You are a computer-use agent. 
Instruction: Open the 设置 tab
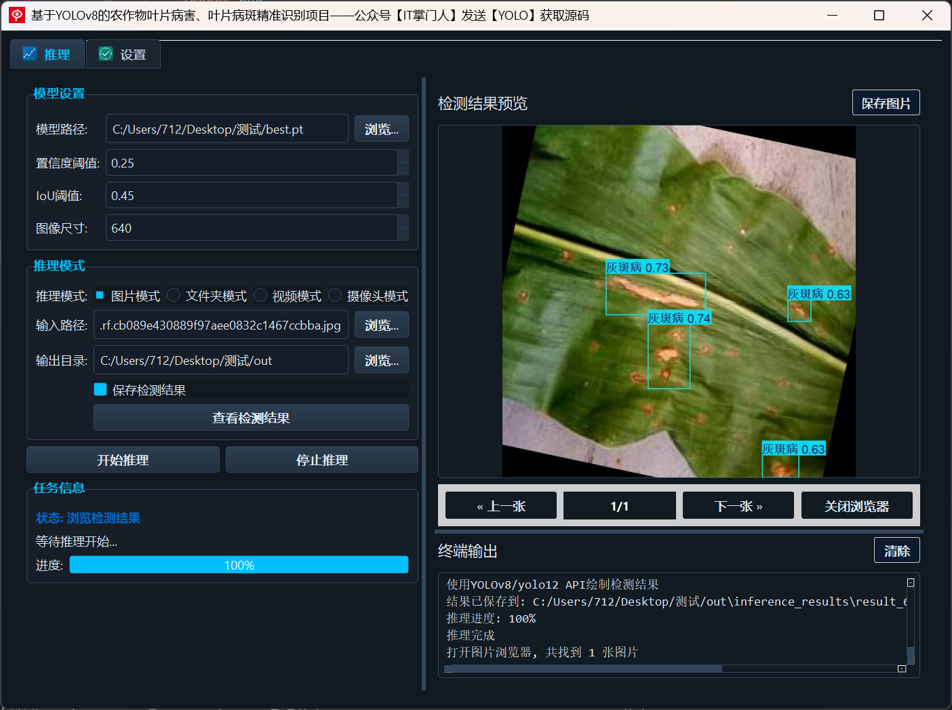pyautogui.click(x=123, y=54)
